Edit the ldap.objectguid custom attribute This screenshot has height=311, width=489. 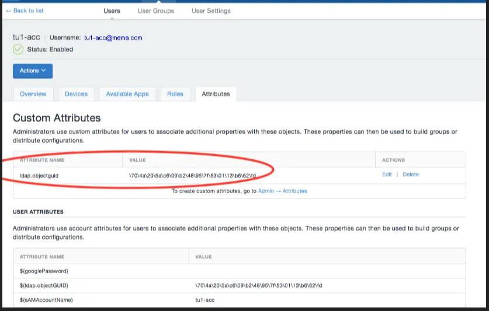click(387, 174)
